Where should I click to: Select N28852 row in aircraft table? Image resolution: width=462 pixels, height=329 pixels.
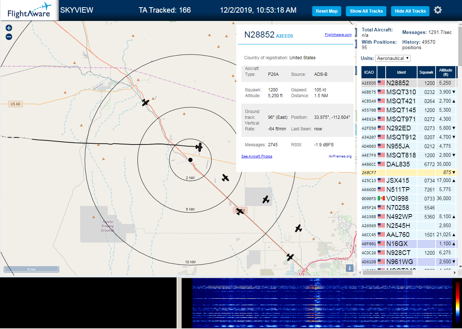(409, 83)
